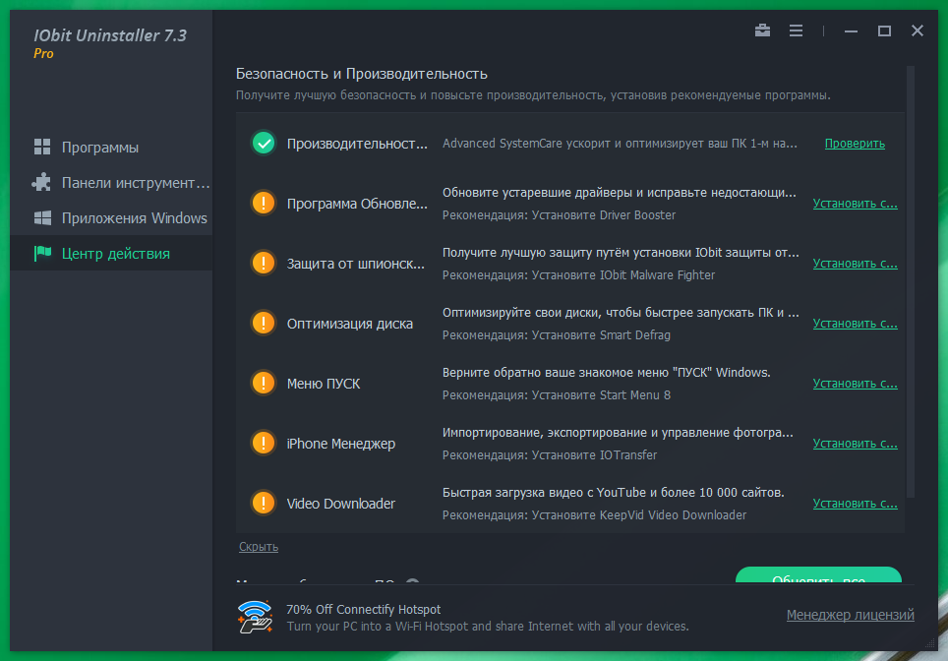
Task: Install KeepVid Video Downloader via link
Action: [855, 503]
